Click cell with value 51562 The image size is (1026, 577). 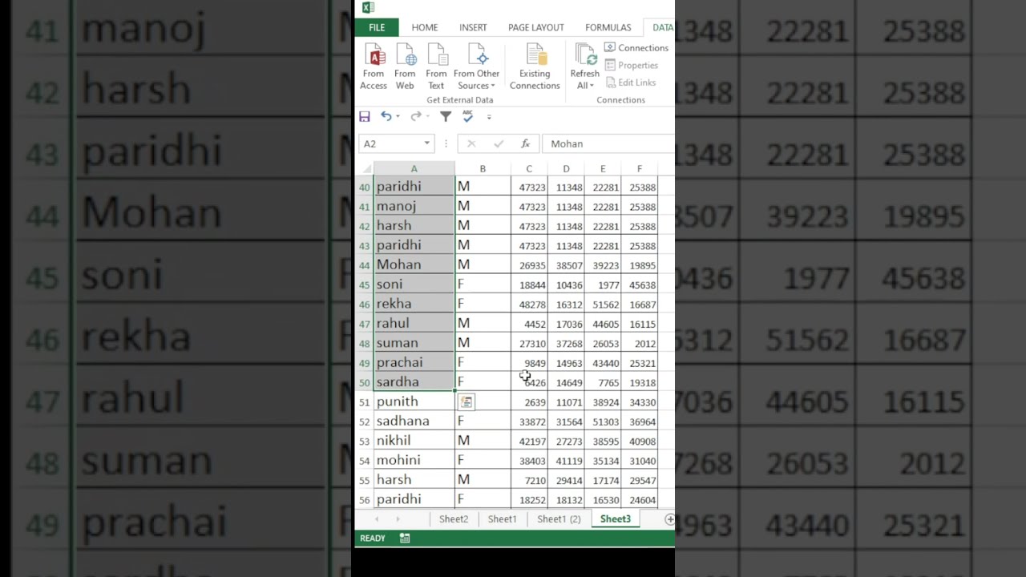point(603,305)
